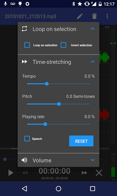Expand the Volume section chevron
The height and width of the screenshot is (196, 117).
93,160
